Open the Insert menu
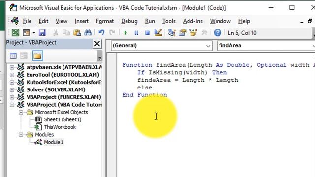The image size is (315, 177). [82, 21]
